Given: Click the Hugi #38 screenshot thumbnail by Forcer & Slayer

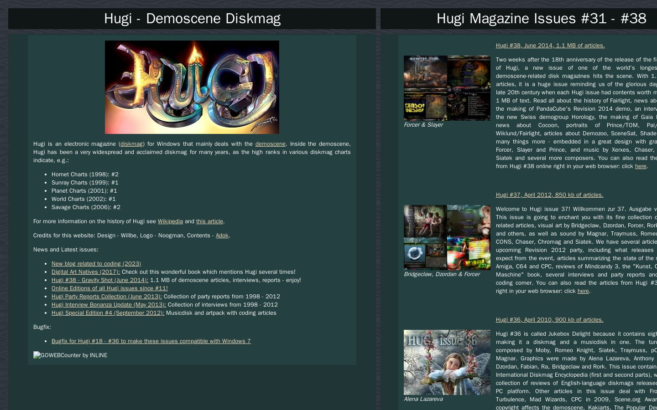Looking at the screenshot, I should click(447, 88).
